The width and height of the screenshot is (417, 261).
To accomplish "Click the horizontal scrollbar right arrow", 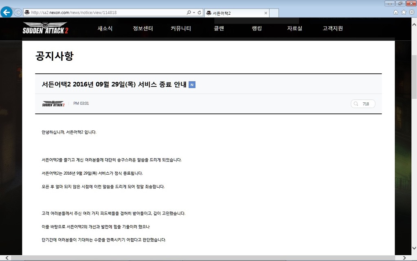I will point(404,258).
